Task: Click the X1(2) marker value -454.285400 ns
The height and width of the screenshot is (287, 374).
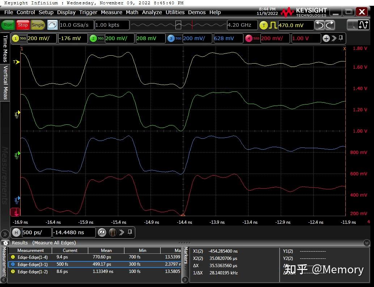Action: 223,251
